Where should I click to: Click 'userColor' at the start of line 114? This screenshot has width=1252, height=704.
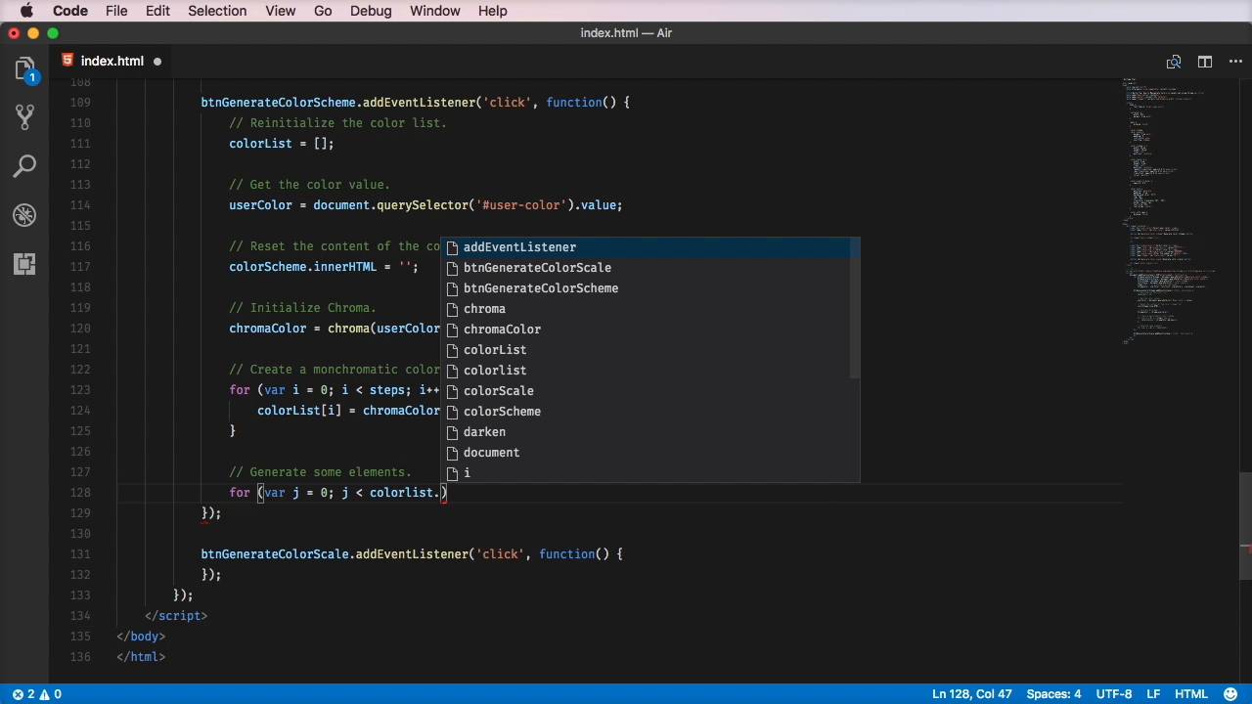(x=260, y=205)
